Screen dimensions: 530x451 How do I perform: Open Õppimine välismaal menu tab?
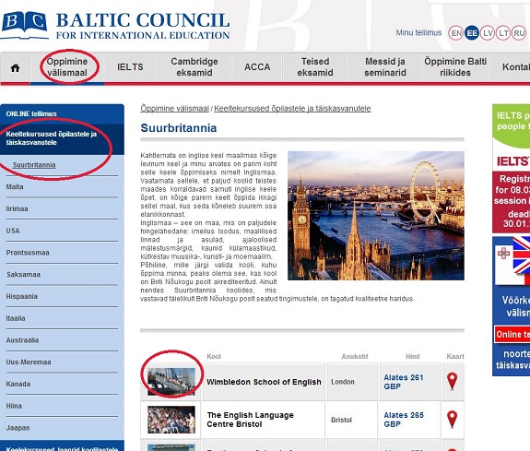[67, 67]
